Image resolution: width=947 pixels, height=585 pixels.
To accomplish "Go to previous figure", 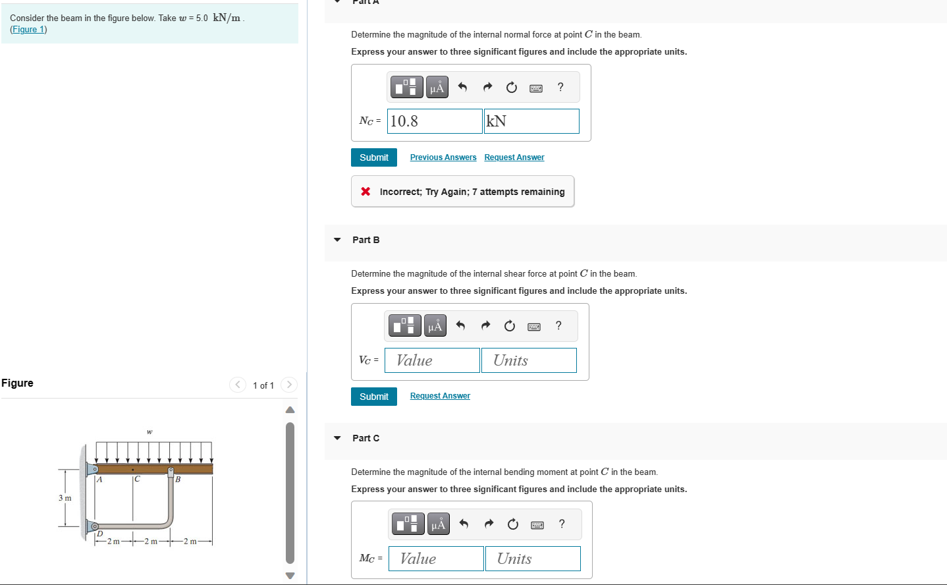I will [238, 385].
